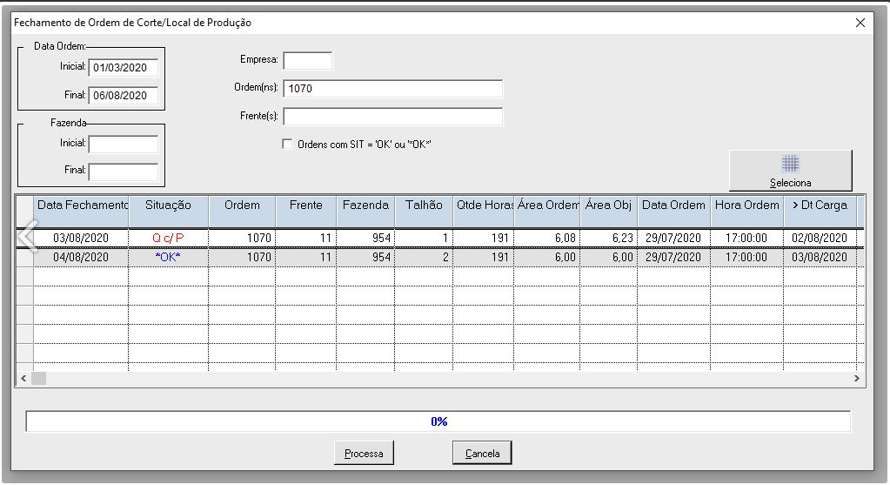Click Dt Carga cell 02/08/2020
890x485 pixels.
click(820, 238)
